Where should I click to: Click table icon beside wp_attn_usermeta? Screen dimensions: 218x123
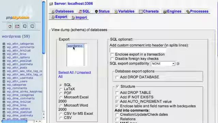(x=4, y=78)
